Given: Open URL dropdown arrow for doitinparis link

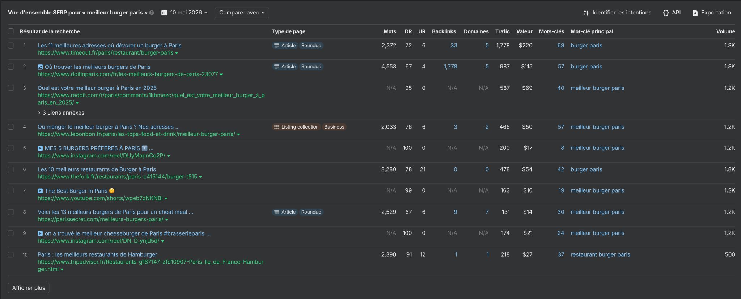Looking at the screenshot, I should pyautogui.click(x=221, y=75).
